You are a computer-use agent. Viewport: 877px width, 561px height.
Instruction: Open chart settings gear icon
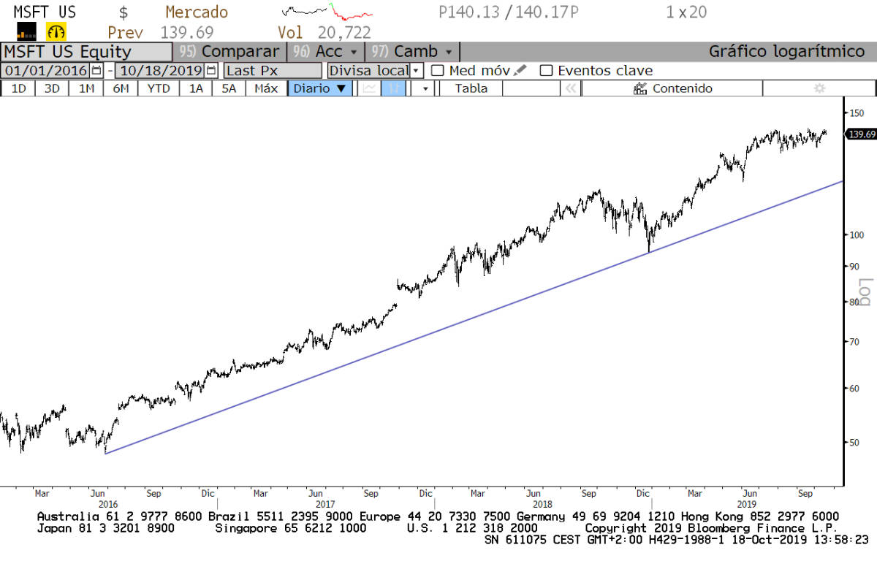(819, 88)
